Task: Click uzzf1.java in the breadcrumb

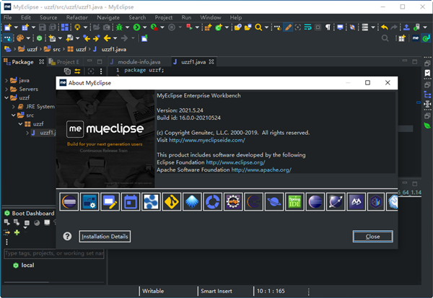Action: (113, 49)
